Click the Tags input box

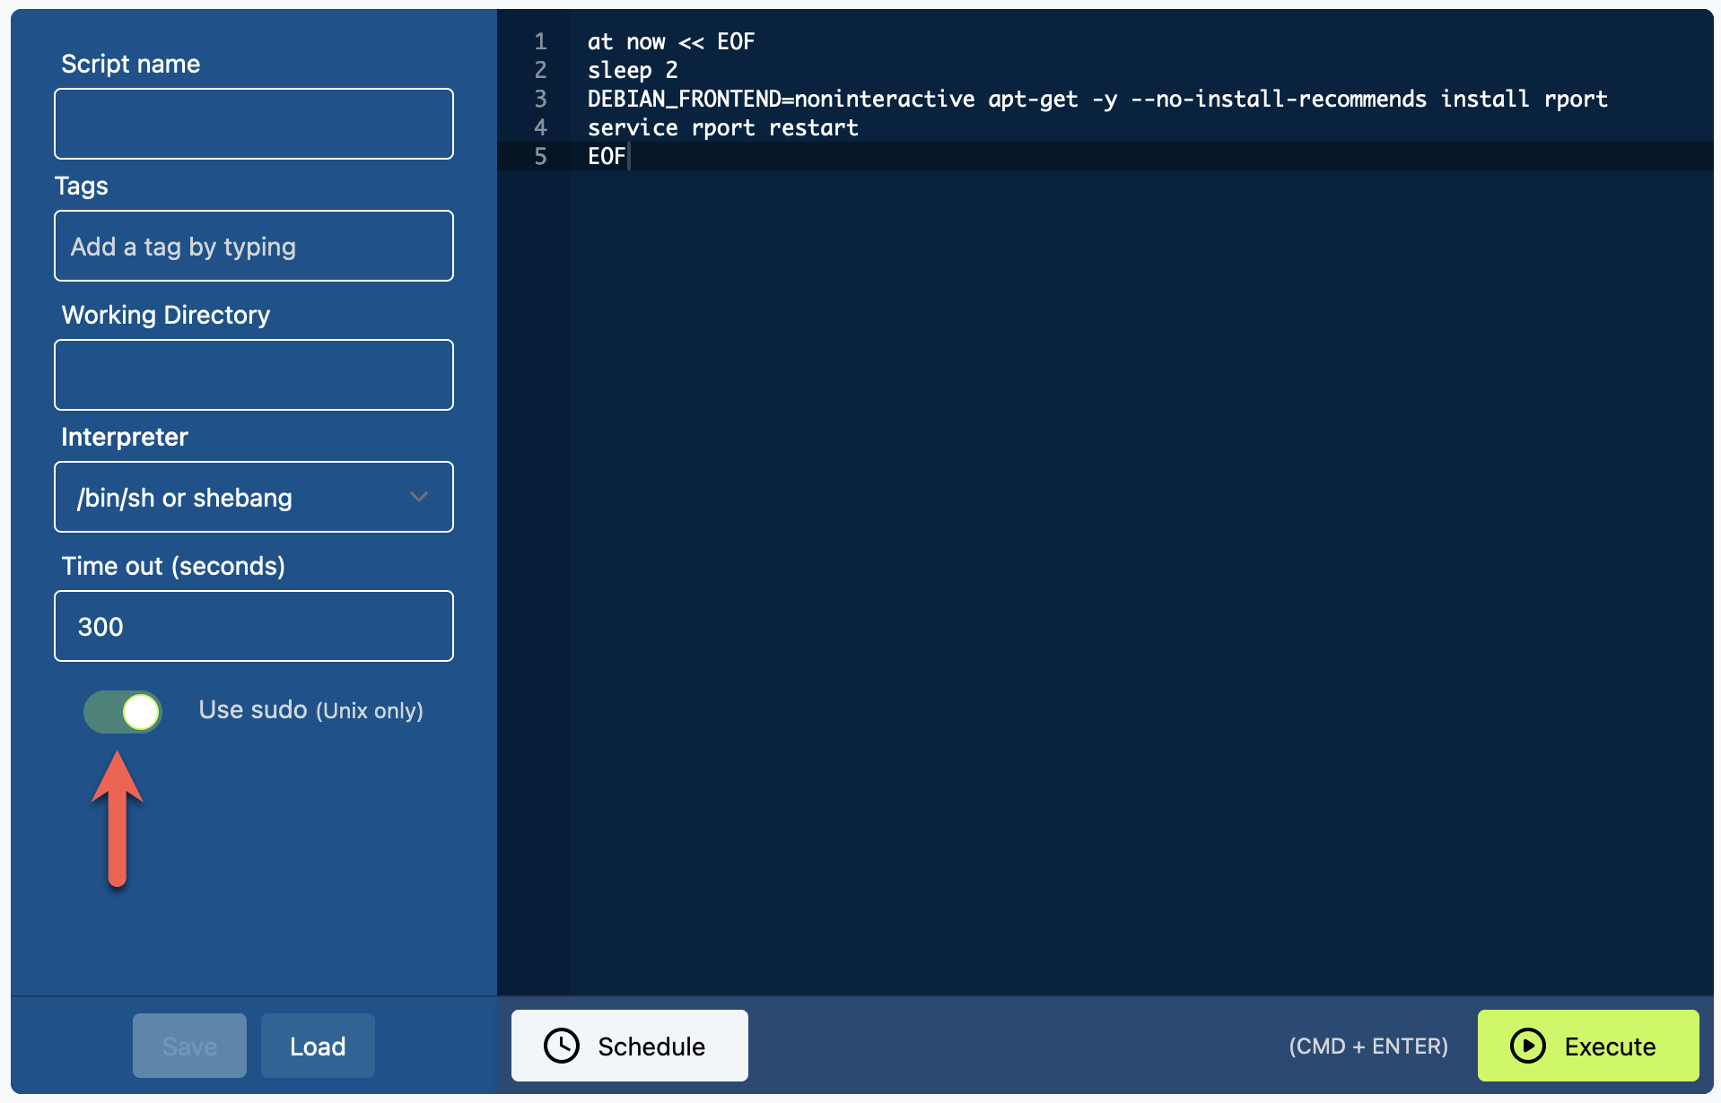[x=253, y=246]
